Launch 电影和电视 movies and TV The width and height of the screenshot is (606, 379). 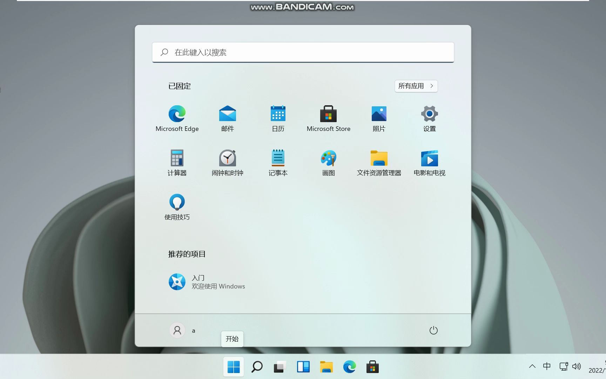[x=429, y=162]
